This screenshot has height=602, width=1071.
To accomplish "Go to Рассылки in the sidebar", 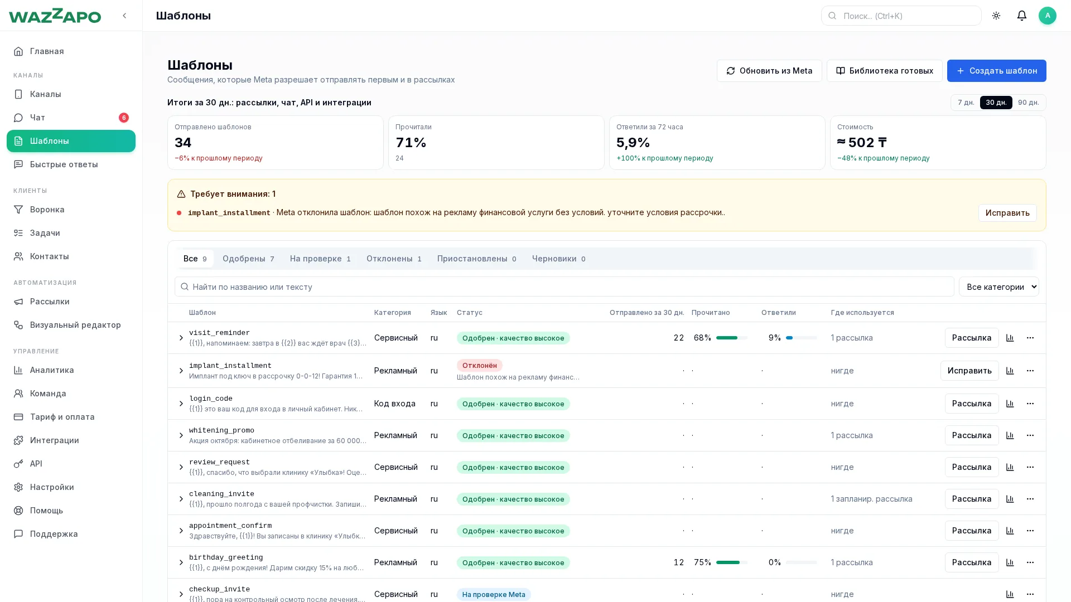I will point(71,302).
